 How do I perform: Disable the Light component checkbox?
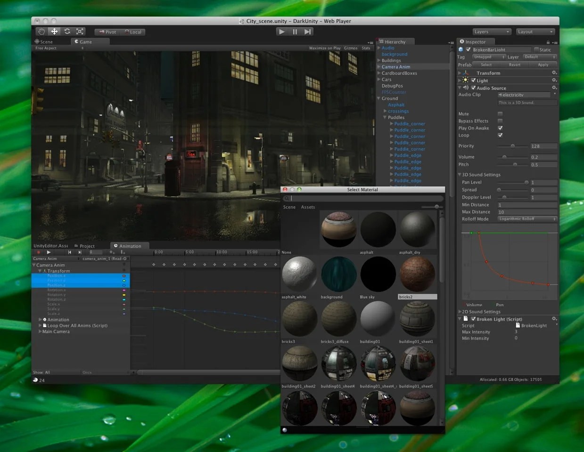point(474,80)
